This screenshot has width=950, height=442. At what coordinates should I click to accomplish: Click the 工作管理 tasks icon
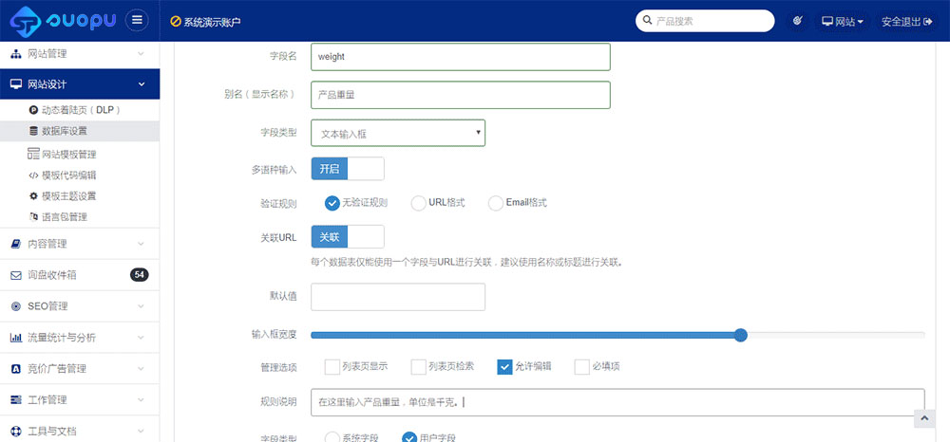(x=16, y=400)
